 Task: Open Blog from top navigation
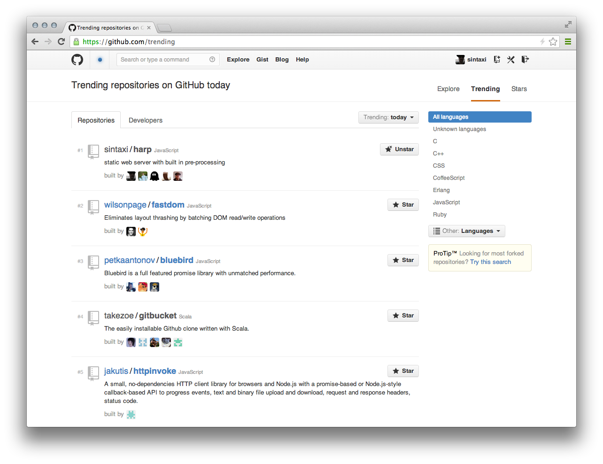[x=282, y=60]
